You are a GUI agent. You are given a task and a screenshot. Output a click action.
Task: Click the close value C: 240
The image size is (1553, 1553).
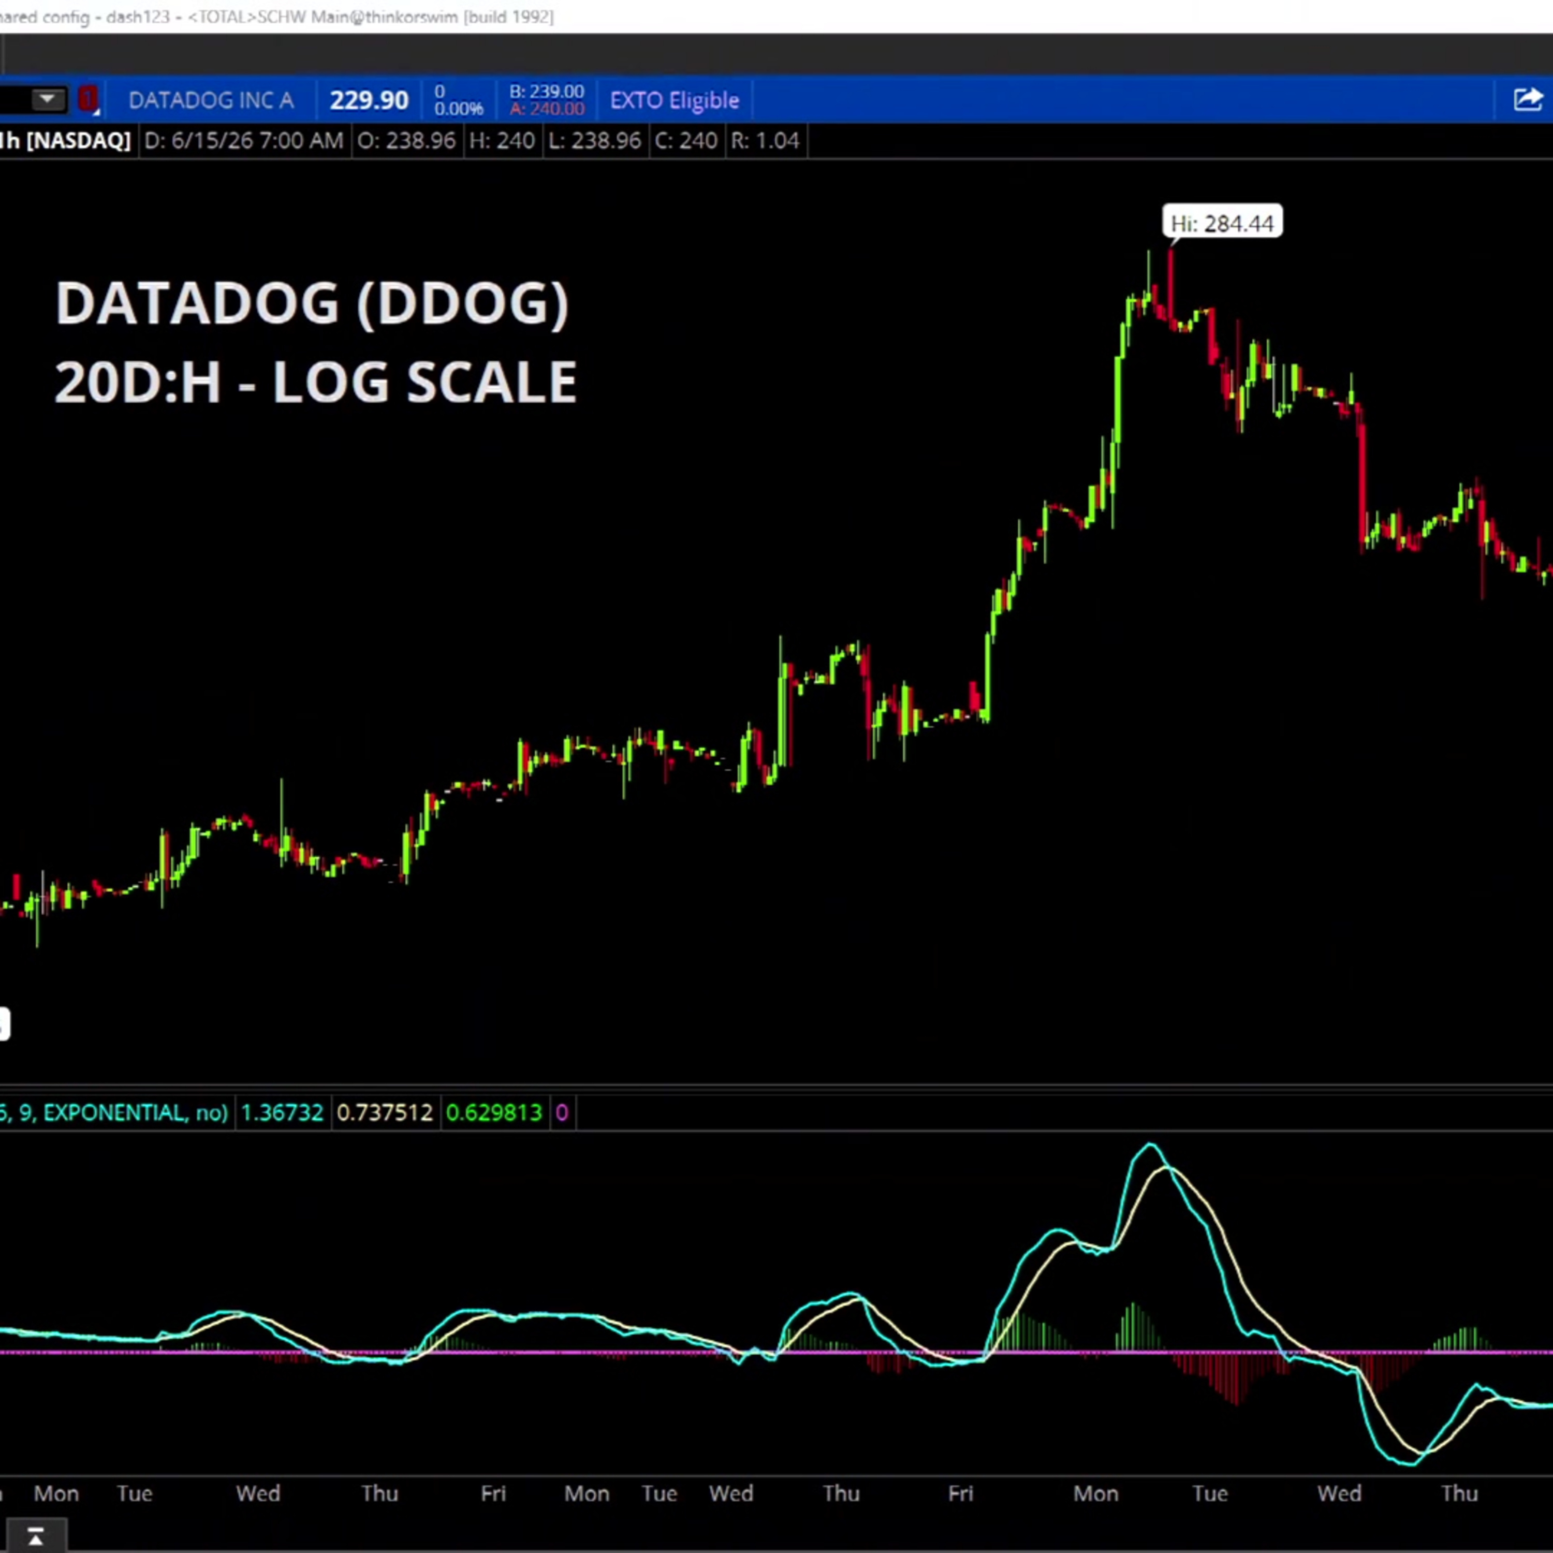click(x=686, y=141)
